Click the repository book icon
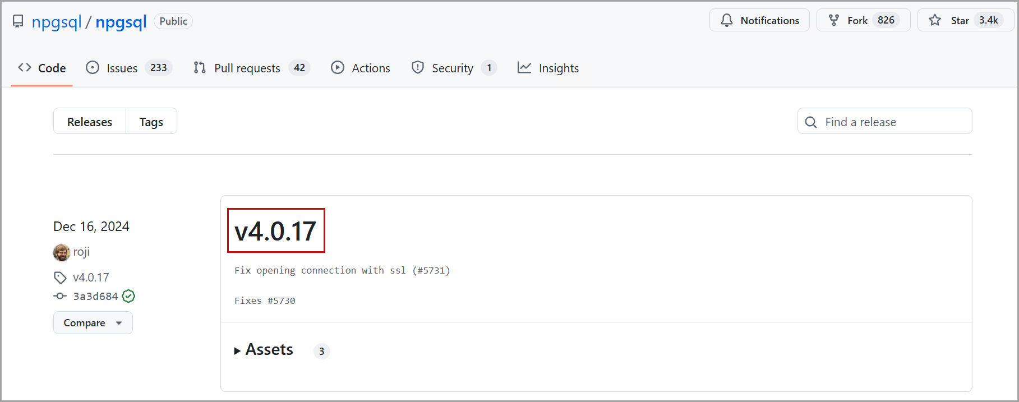 click(18, 21)
